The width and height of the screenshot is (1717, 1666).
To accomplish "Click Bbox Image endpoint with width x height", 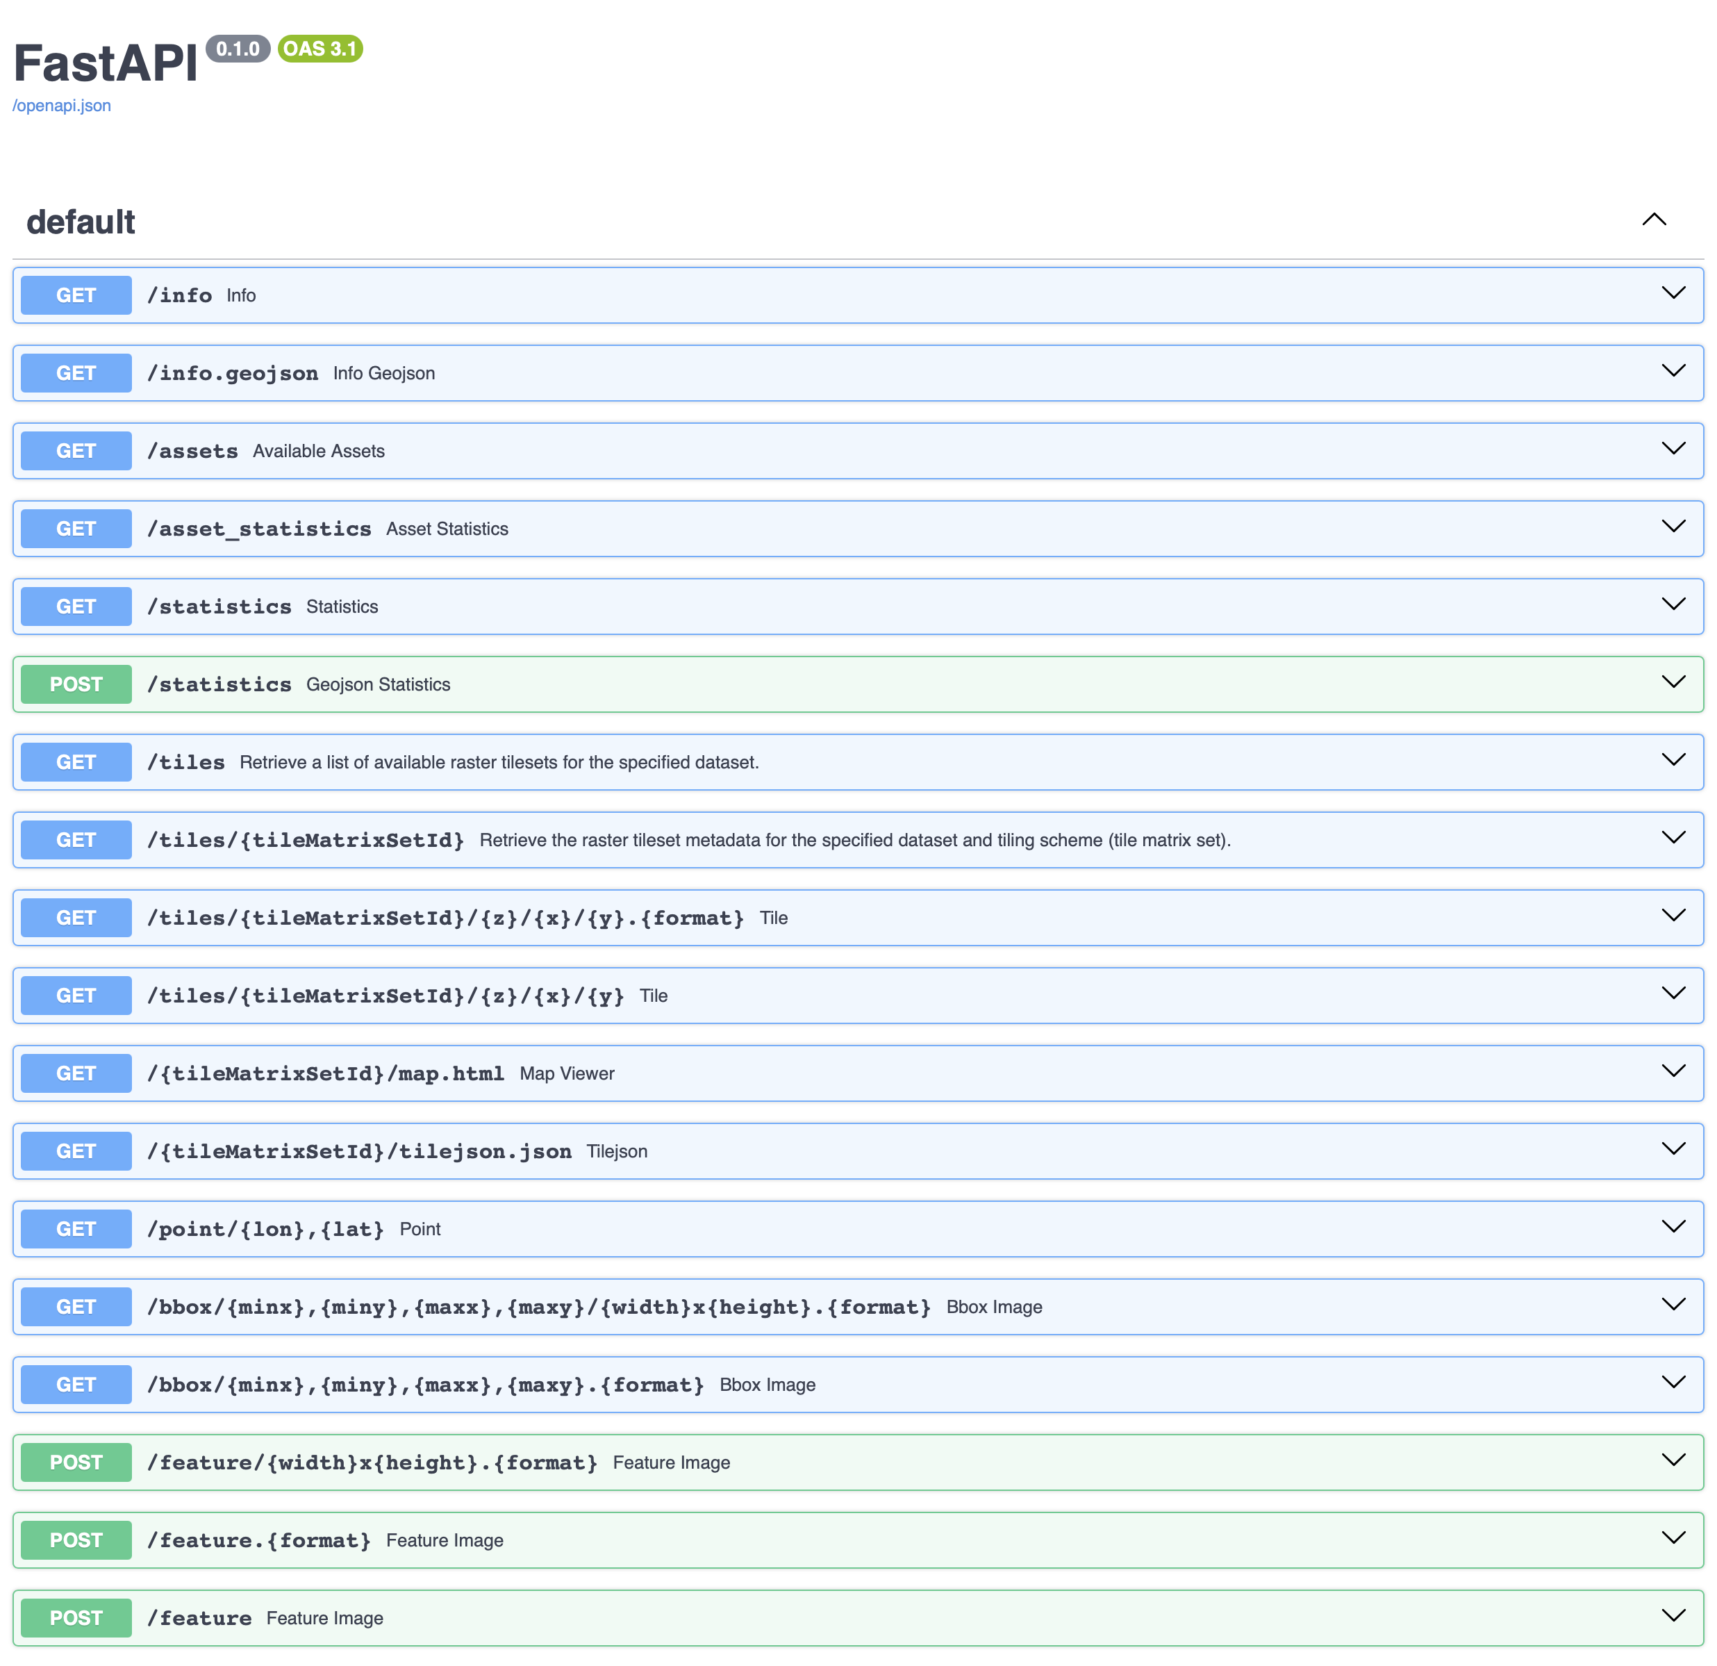I will 539,1308.
